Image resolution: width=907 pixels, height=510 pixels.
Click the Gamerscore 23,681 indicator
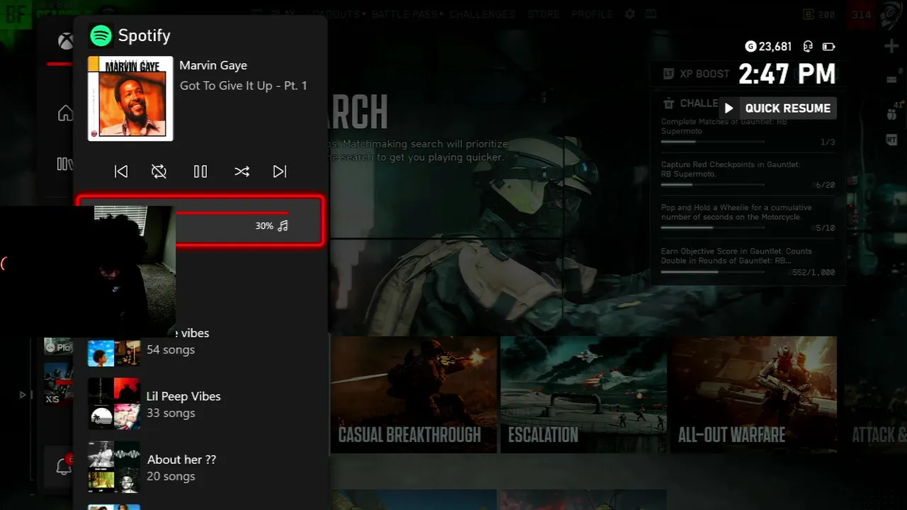pos(768,47)
